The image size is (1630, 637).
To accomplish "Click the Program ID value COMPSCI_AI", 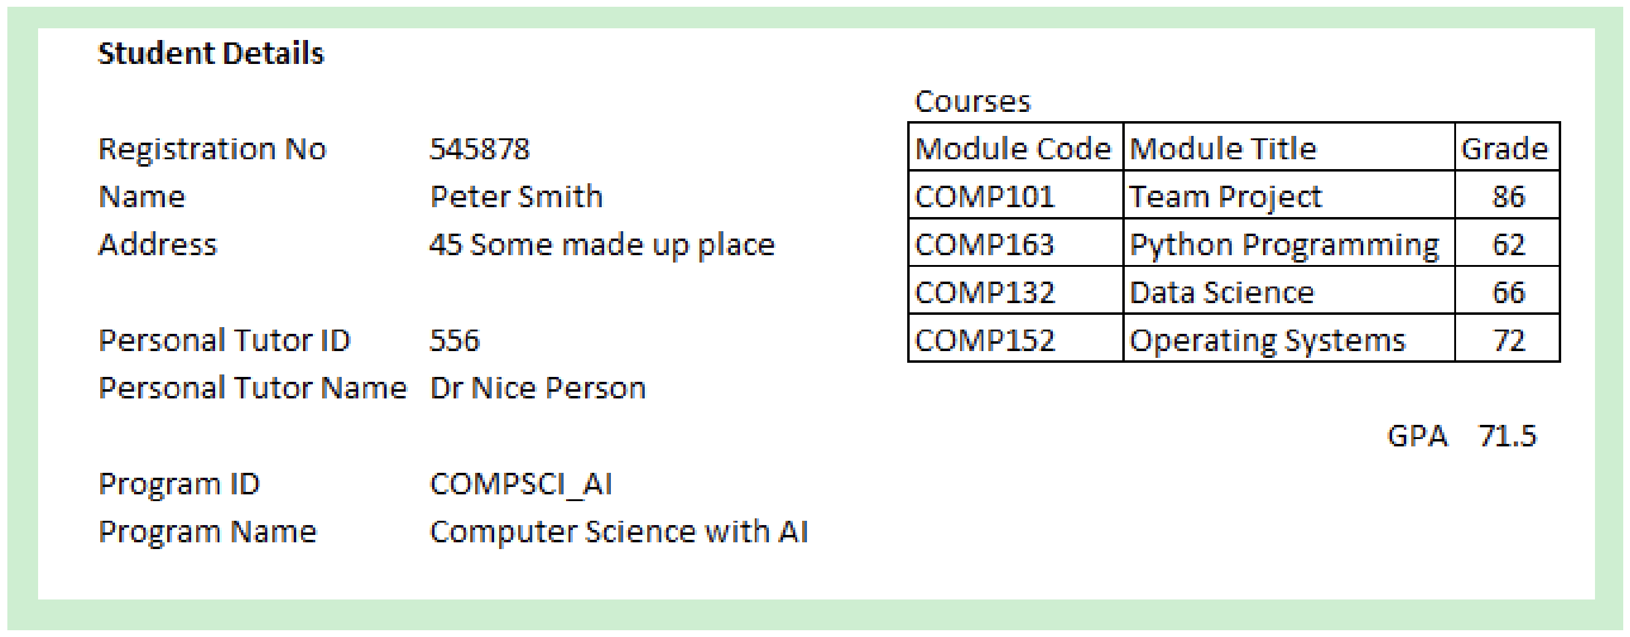I will [x=521, y=485].
